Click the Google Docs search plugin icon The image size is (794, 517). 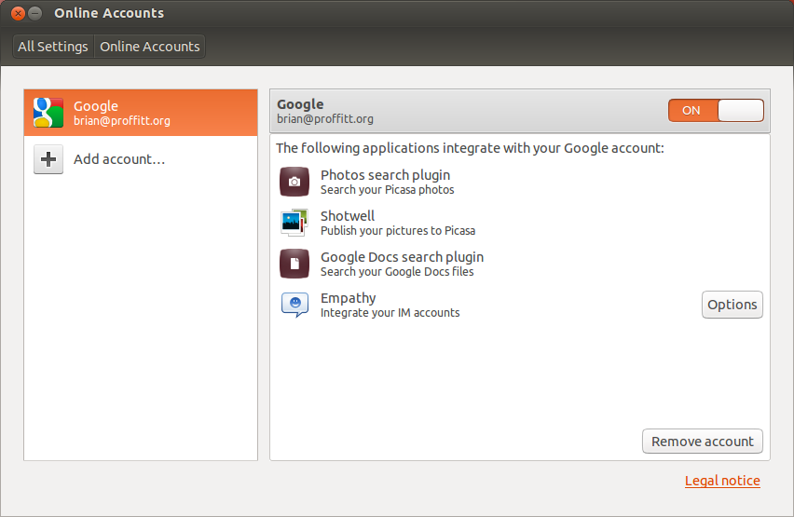294,264
